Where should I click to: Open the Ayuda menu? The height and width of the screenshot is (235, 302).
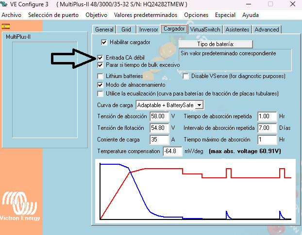coord(251,15)
